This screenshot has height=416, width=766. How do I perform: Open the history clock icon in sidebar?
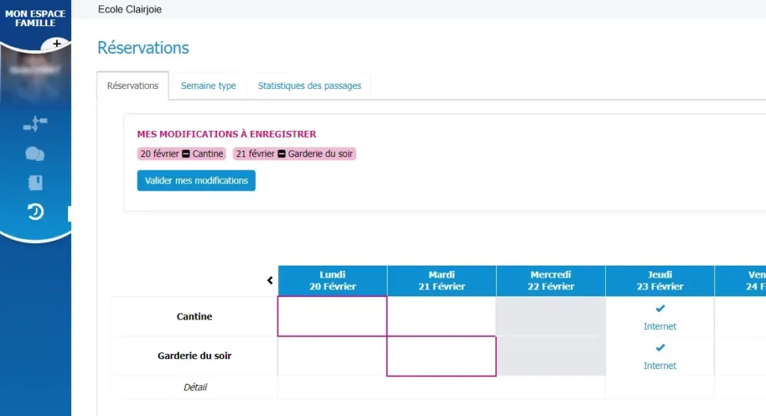pos(35,212)
